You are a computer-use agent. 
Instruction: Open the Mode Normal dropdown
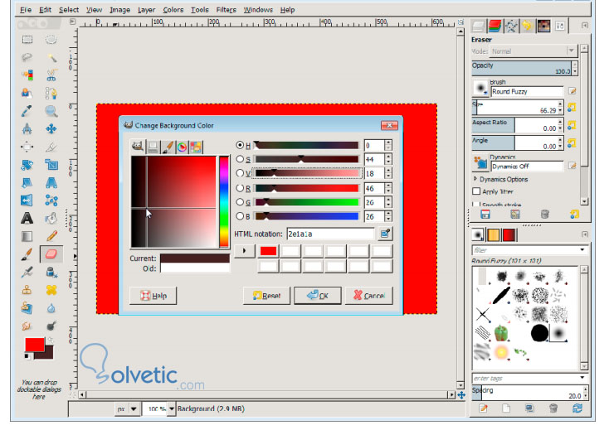[x=533, y=51]
